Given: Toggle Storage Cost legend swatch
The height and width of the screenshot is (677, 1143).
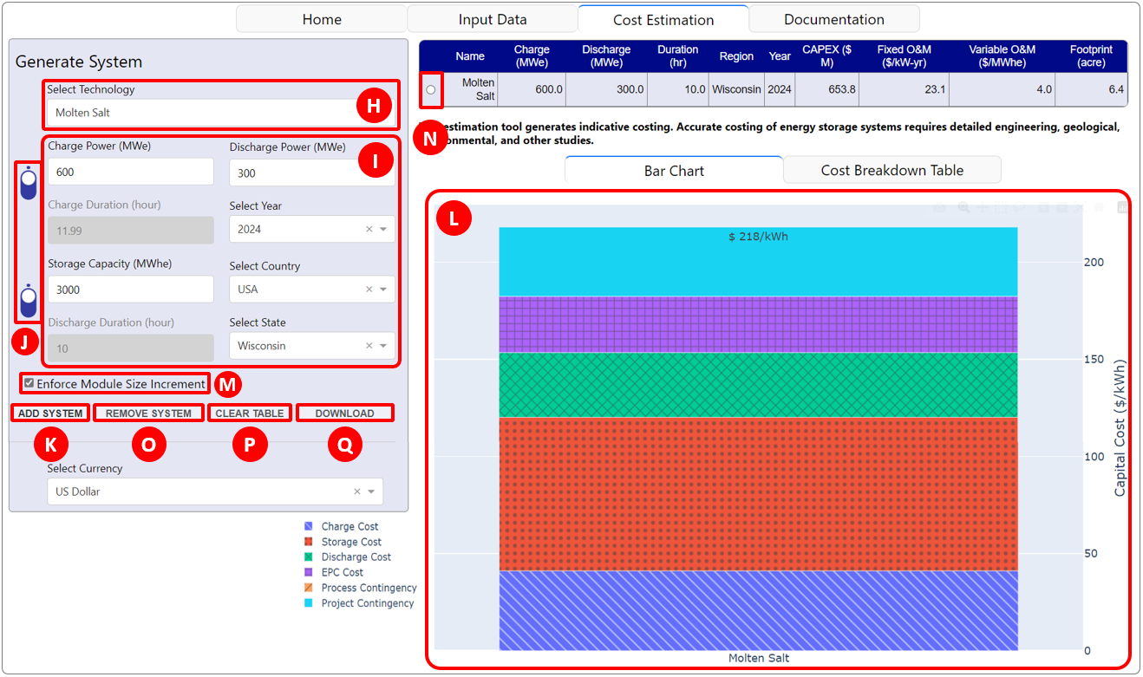Looking at the screenshot, I should click(x=309, y=542).
